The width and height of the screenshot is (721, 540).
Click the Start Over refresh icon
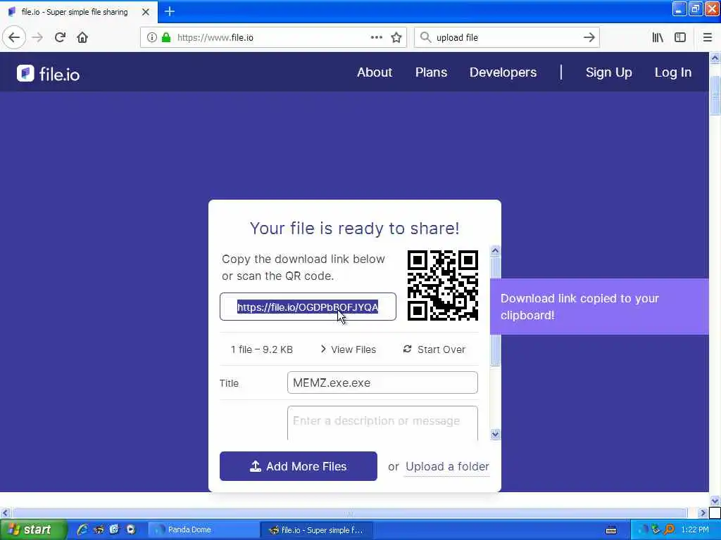click(408, 349)
